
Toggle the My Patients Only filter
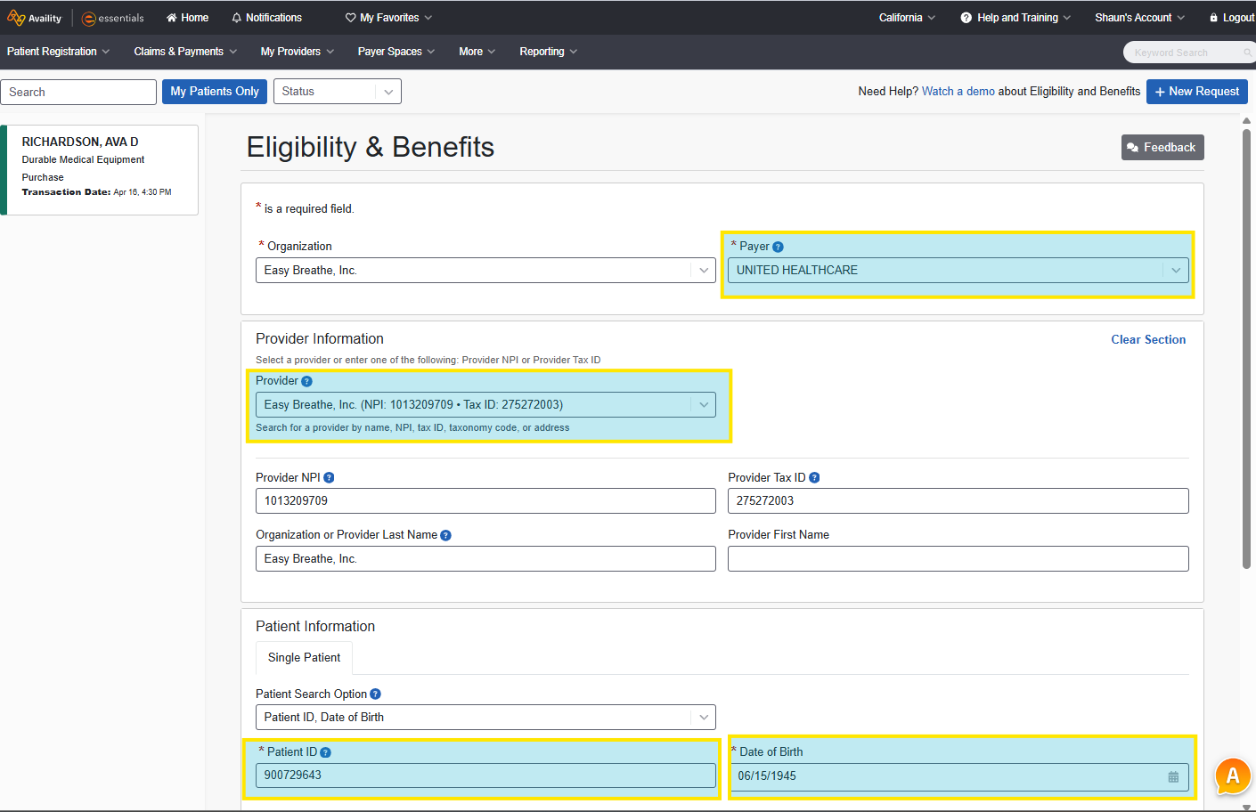click(214, 91)
